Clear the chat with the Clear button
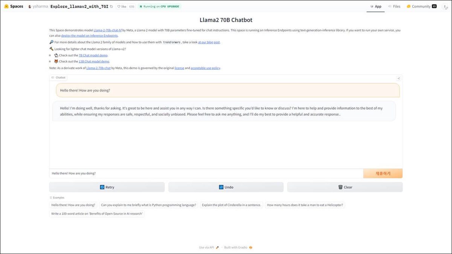 345,187
